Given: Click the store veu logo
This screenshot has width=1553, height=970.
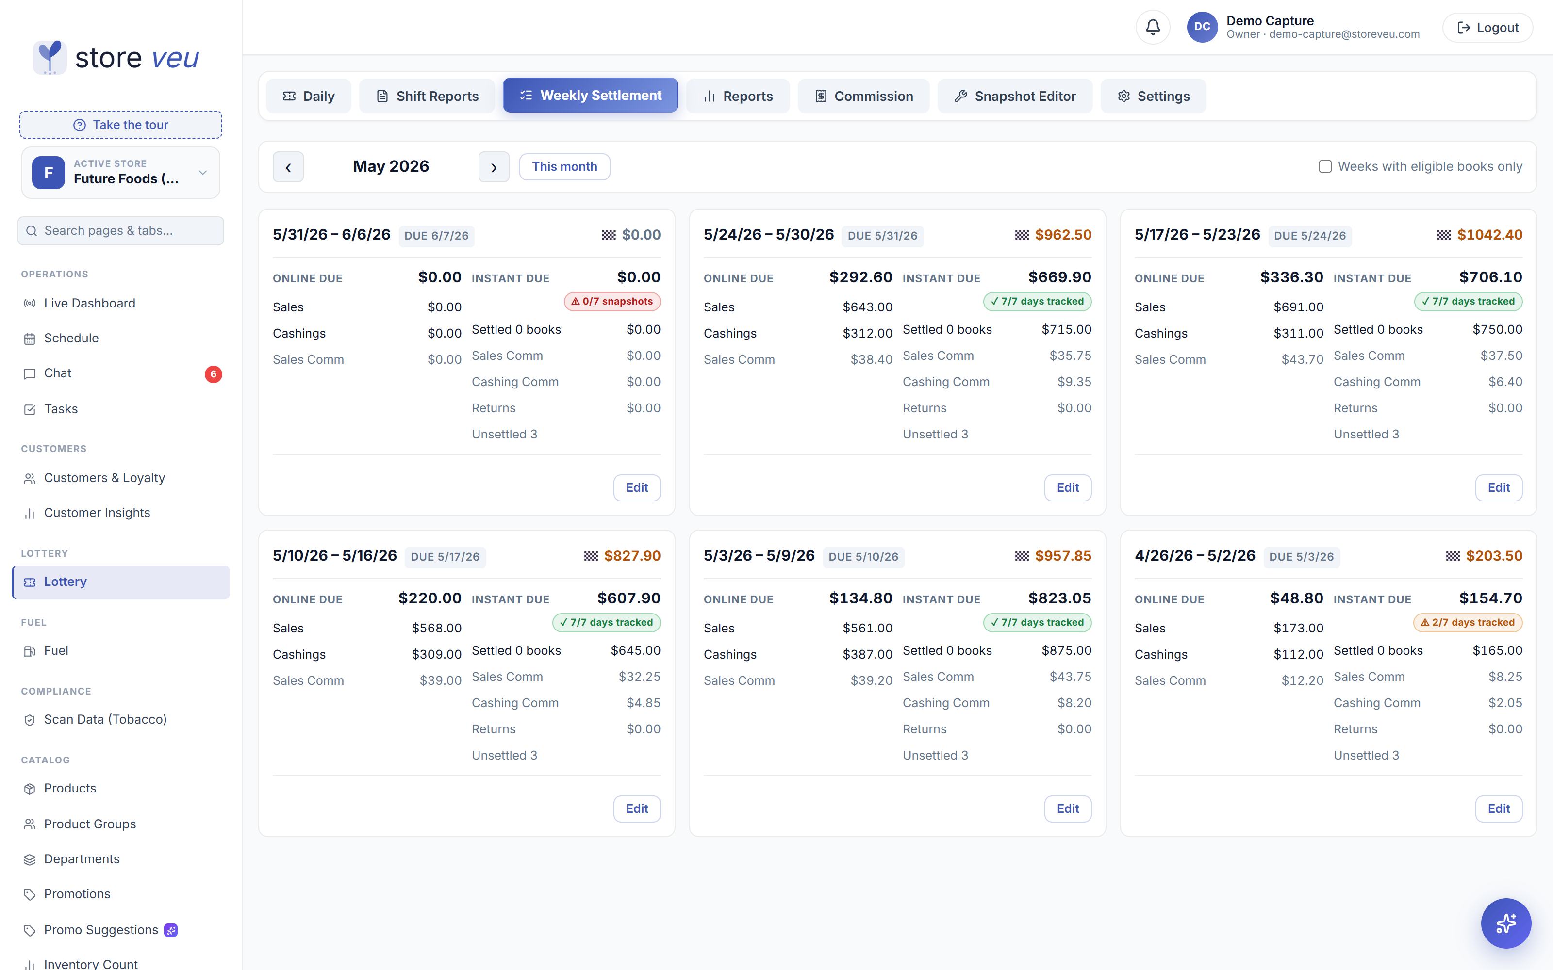Looking at the screenshot, I should tap(116, 58).
